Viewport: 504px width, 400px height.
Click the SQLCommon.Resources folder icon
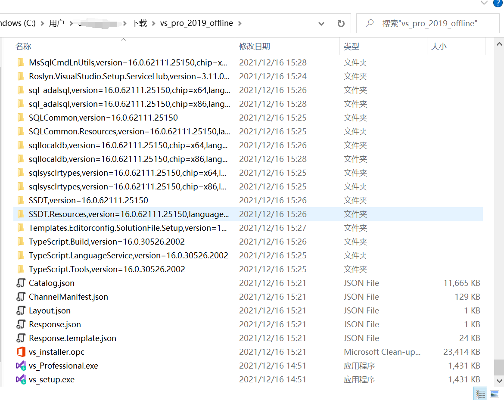click(x=21, y=131)
